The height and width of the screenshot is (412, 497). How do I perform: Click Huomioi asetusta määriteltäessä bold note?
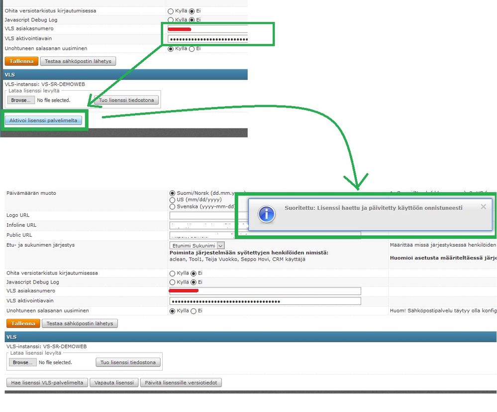(443, 258)
